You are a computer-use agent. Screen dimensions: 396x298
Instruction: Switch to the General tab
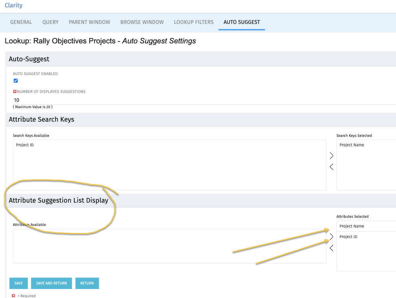pyautogui.click(x=21, y=22)
